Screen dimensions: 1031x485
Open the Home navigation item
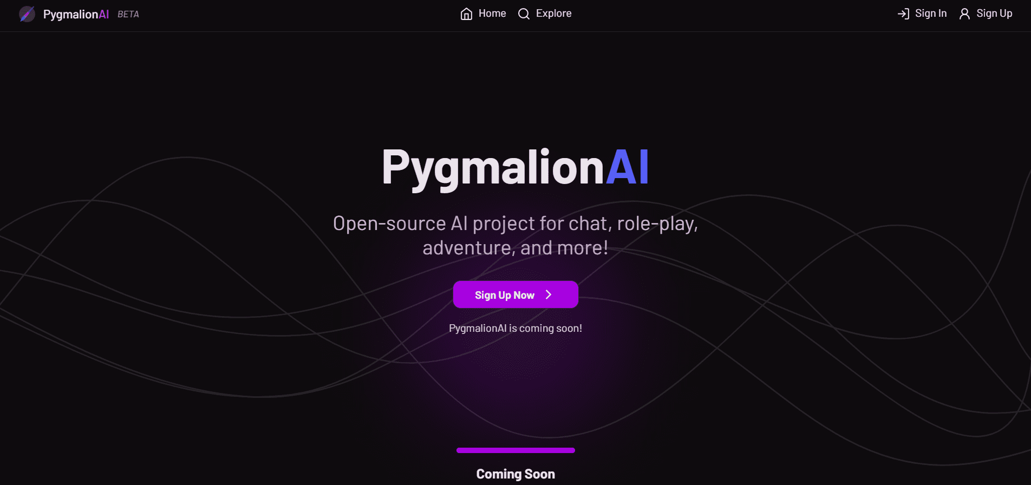pyautogui.click(x=483, y=14)
